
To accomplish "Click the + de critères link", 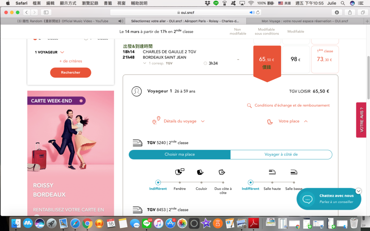I will 70,61.
